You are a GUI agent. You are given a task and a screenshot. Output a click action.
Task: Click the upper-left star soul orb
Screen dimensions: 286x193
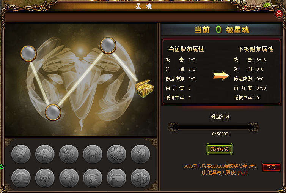[28, 54]
